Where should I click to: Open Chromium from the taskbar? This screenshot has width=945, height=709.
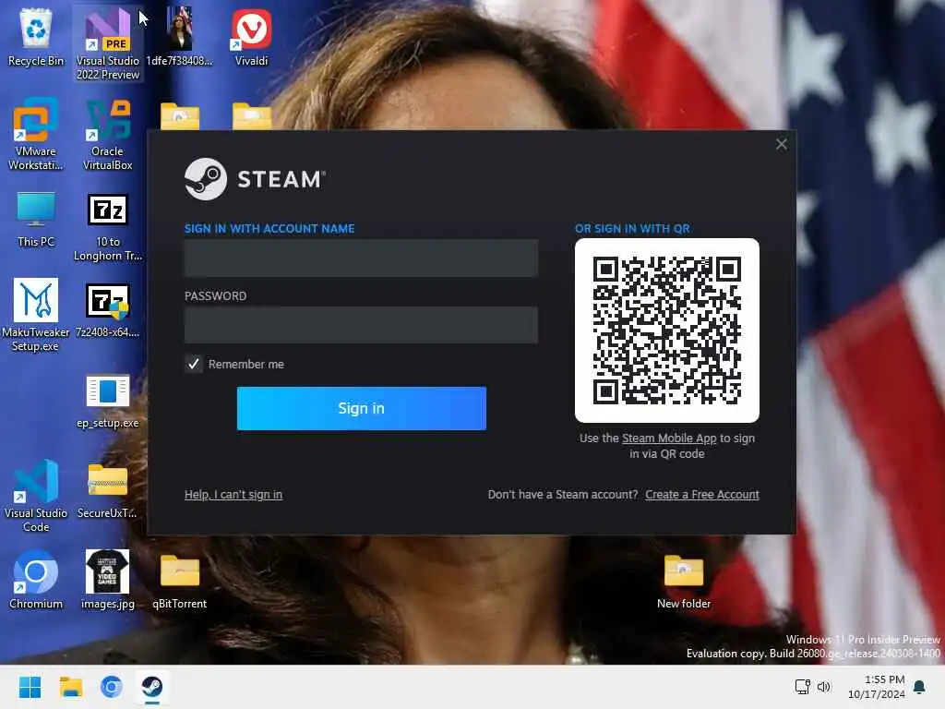click(112, 687)
